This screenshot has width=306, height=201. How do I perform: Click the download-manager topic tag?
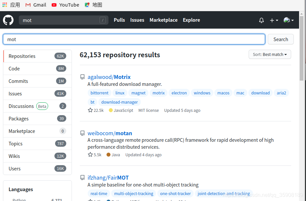pyautogui.click(x=119, y=102)
